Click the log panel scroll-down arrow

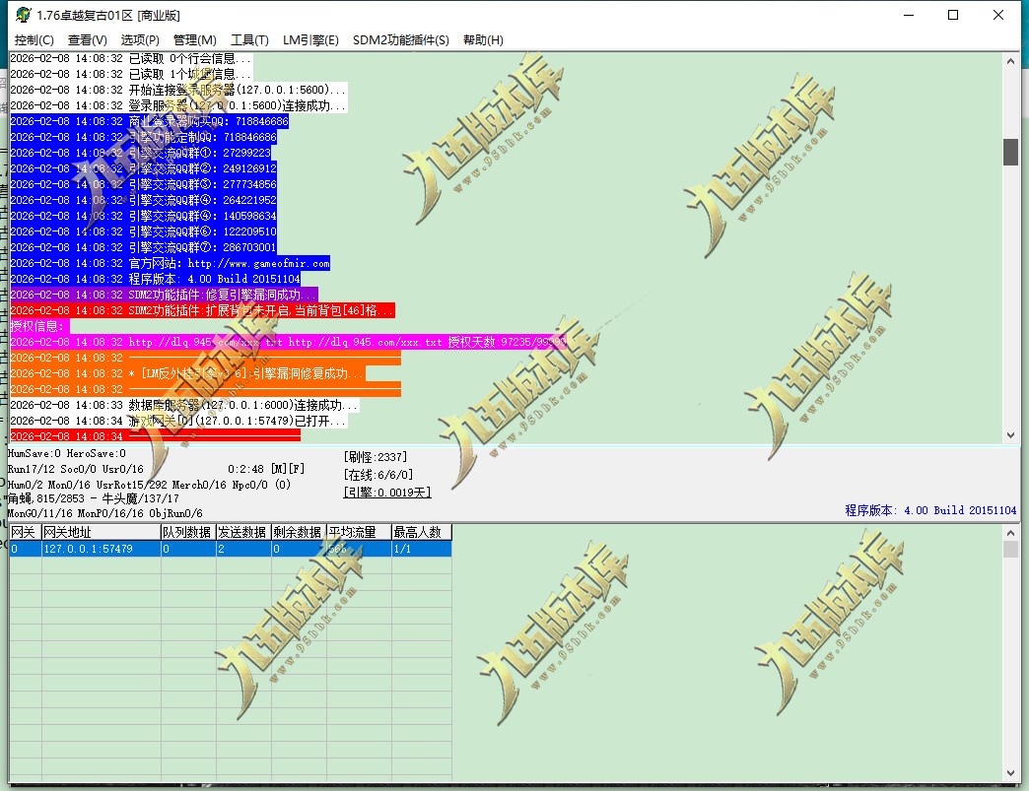click(x=1010, y=435)
